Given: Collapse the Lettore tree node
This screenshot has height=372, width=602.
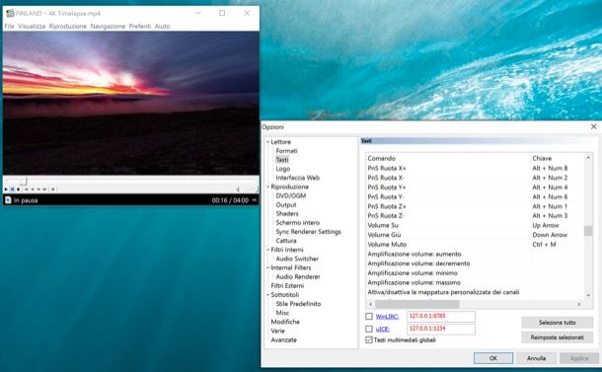Looking at the screenshot, I should (x=268, y=142).
